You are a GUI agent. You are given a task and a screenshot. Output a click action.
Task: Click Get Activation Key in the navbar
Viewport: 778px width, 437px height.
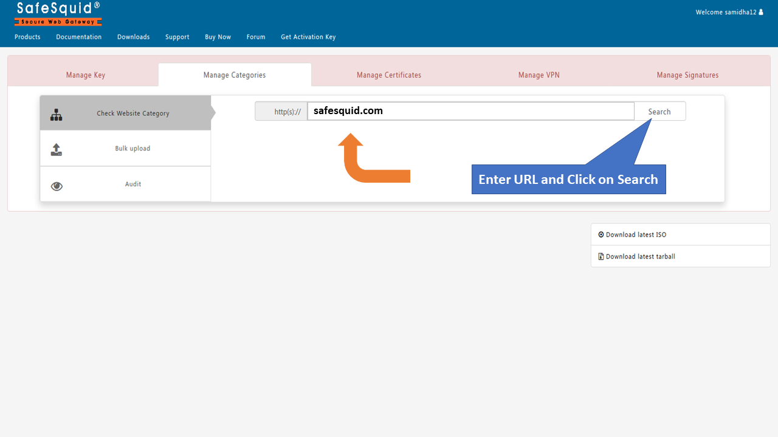(x=308, y=37)
